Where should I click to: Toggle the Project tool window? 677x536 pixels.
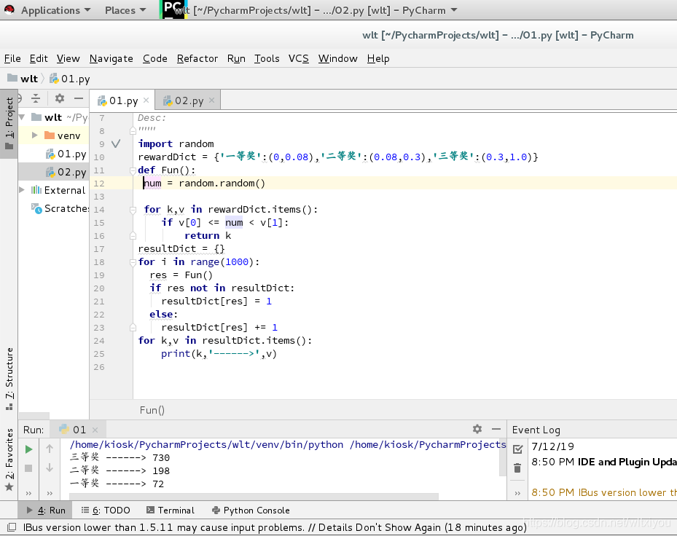point(9,123)
